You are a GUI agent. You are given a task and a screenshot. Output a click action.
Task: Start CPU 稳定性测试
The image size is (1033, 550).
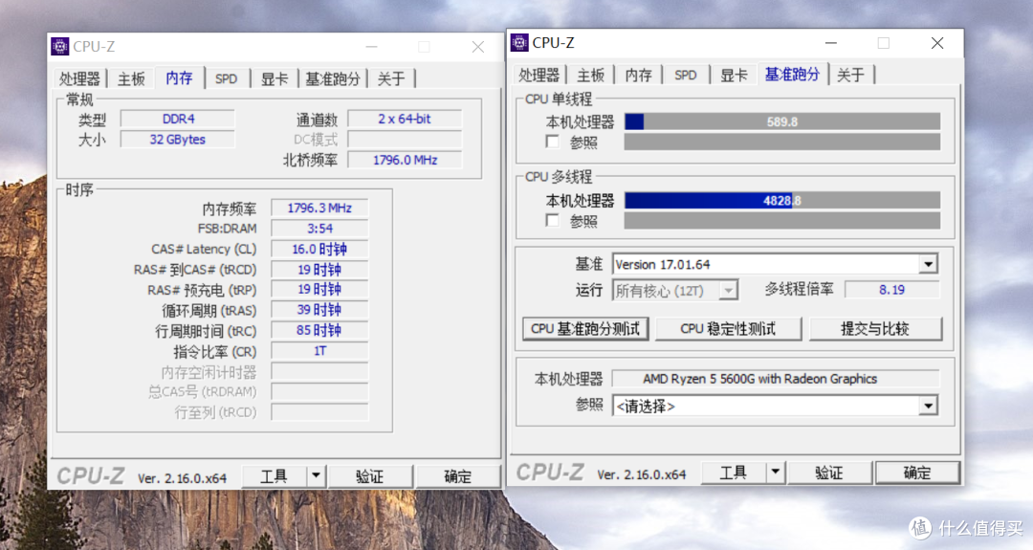728,329
